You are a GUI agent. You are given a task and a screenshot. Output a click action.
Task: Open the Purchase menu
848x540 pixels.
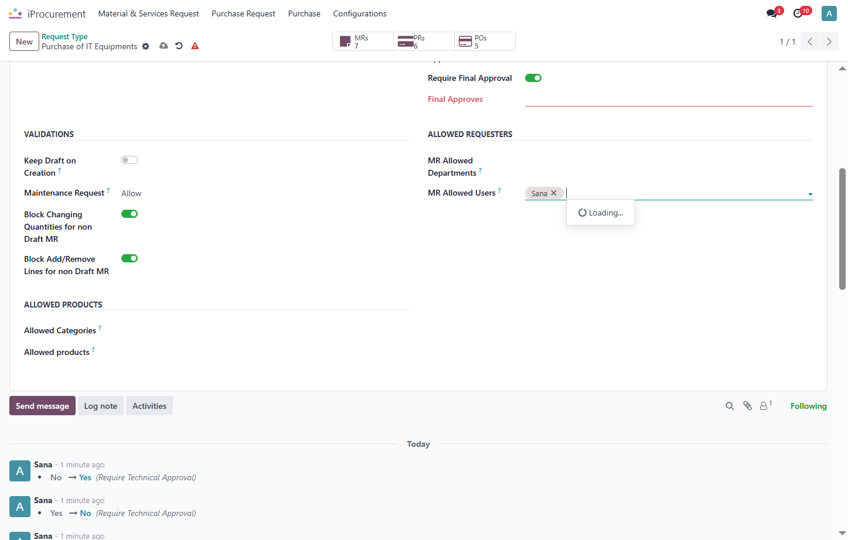304,13
